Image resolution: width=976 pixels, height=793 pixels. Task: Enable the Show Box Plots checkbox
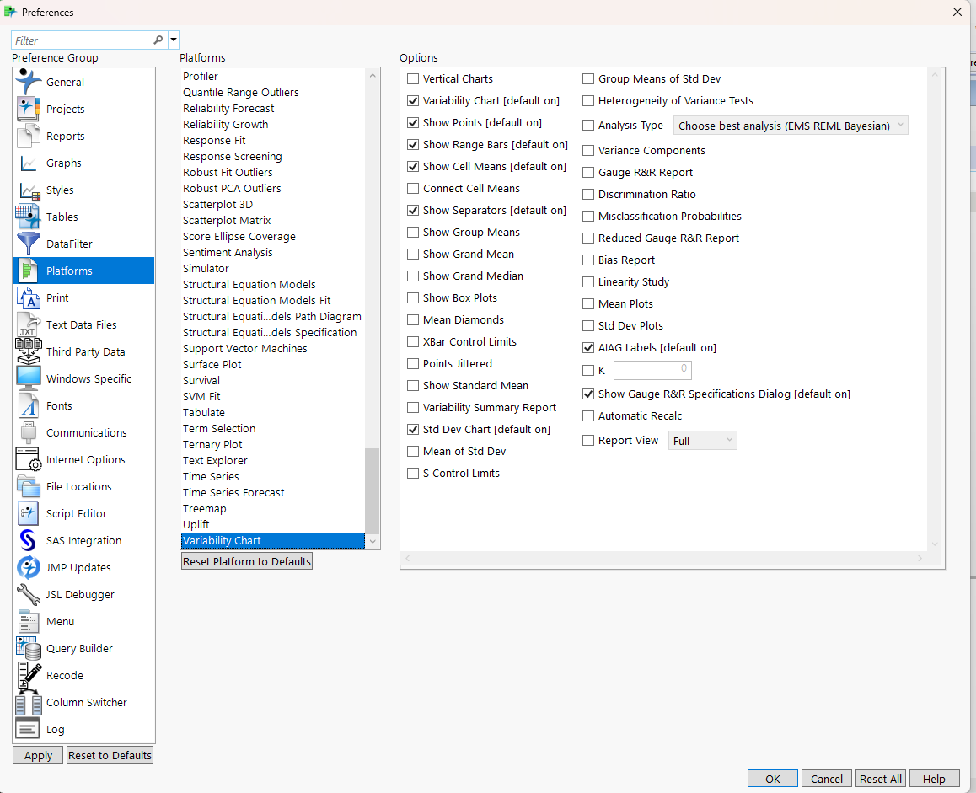tap(413, 297)
